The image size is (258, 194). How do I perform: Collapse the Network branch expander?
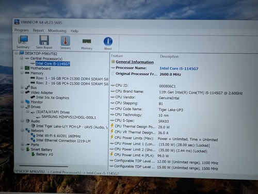(x=22, y=131)
